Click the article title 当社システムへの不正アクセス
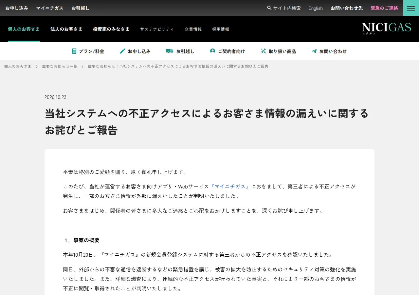 tap(207, 122)
